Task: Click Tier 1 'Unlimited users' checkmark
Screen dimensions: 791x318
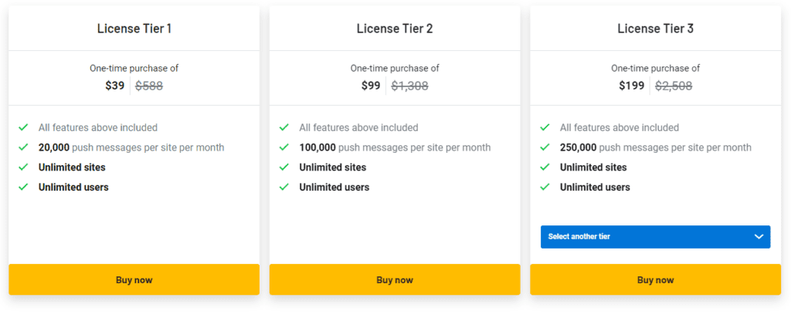Action: pos(23,188)
